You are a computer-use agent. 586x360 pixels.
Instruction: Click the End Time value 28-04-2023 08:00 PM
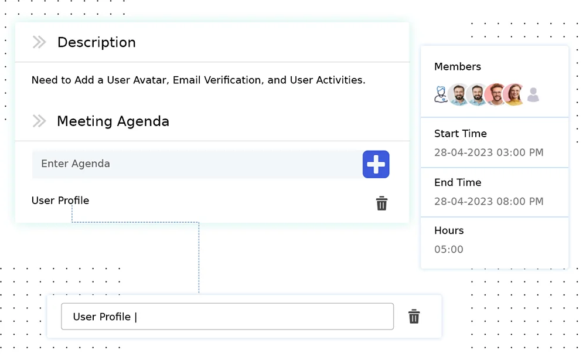(x=488, y=201)
